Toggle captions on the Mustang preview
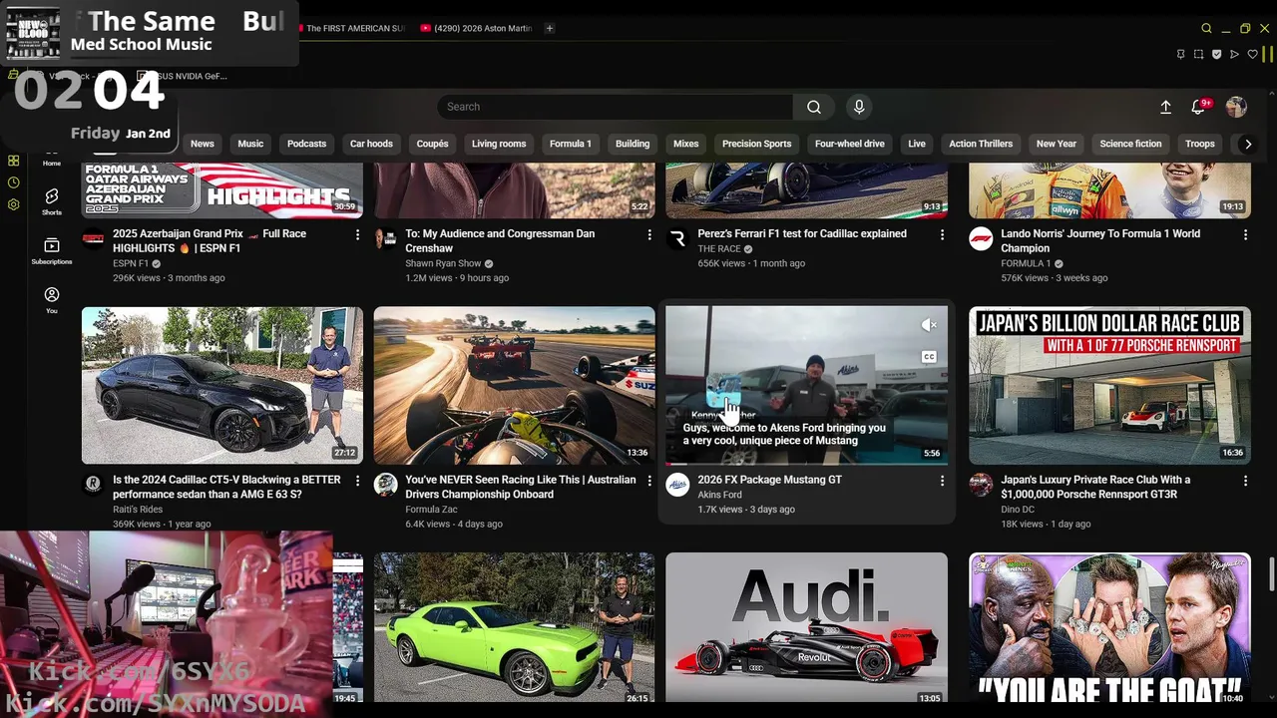1277x718 pixels. (928, 357)
